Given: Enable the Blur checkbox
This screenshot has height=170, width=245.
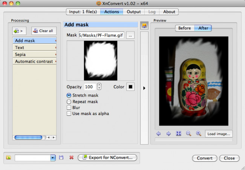Looking at the screenshot, I should point(69,107).
